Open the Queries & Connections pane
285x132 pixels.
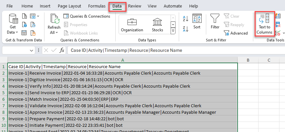coord(87,16)
